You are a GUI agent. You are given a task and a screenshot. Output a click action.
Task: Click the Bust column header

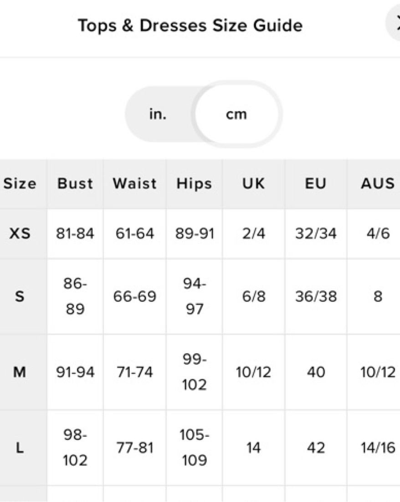tap(75, 183)
